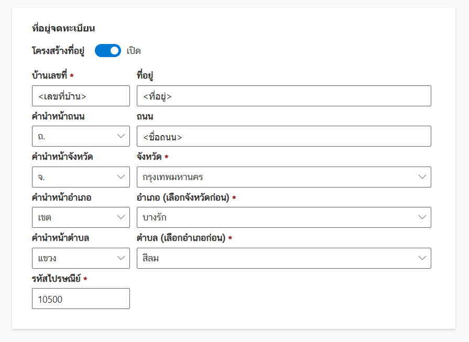Open the คำนำหน้าตำบล dropdown showing แขวง

(81, 258)
